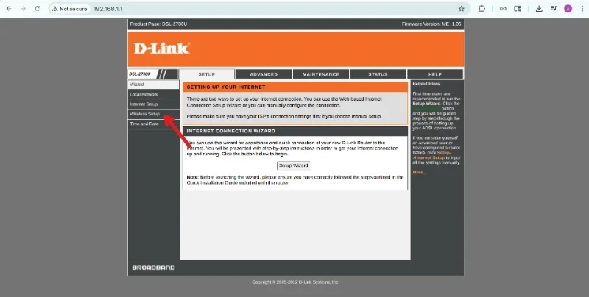Click the Not secure warning badge

(x=69, y=9)
